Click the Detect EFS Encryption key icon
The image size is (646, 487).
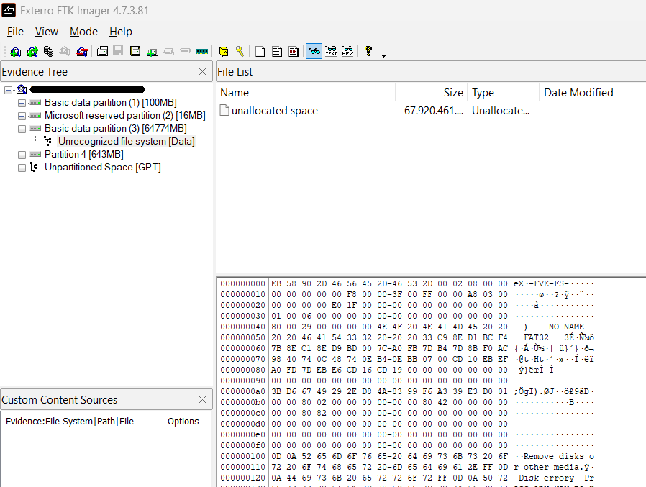tap(240, 51)
